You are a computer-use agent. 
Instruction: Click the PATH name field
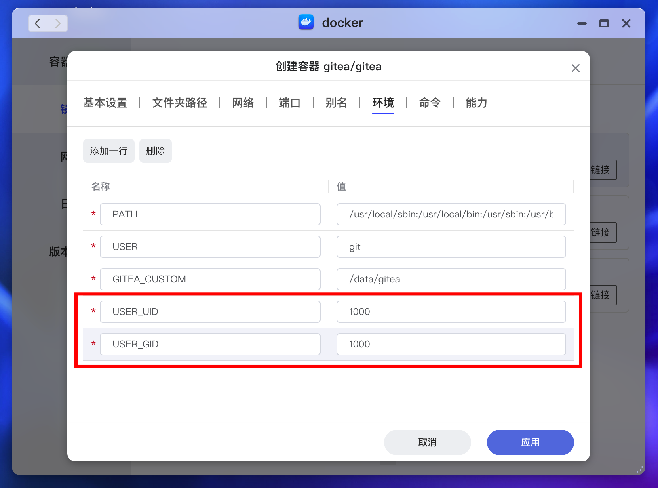coord(210,214)
